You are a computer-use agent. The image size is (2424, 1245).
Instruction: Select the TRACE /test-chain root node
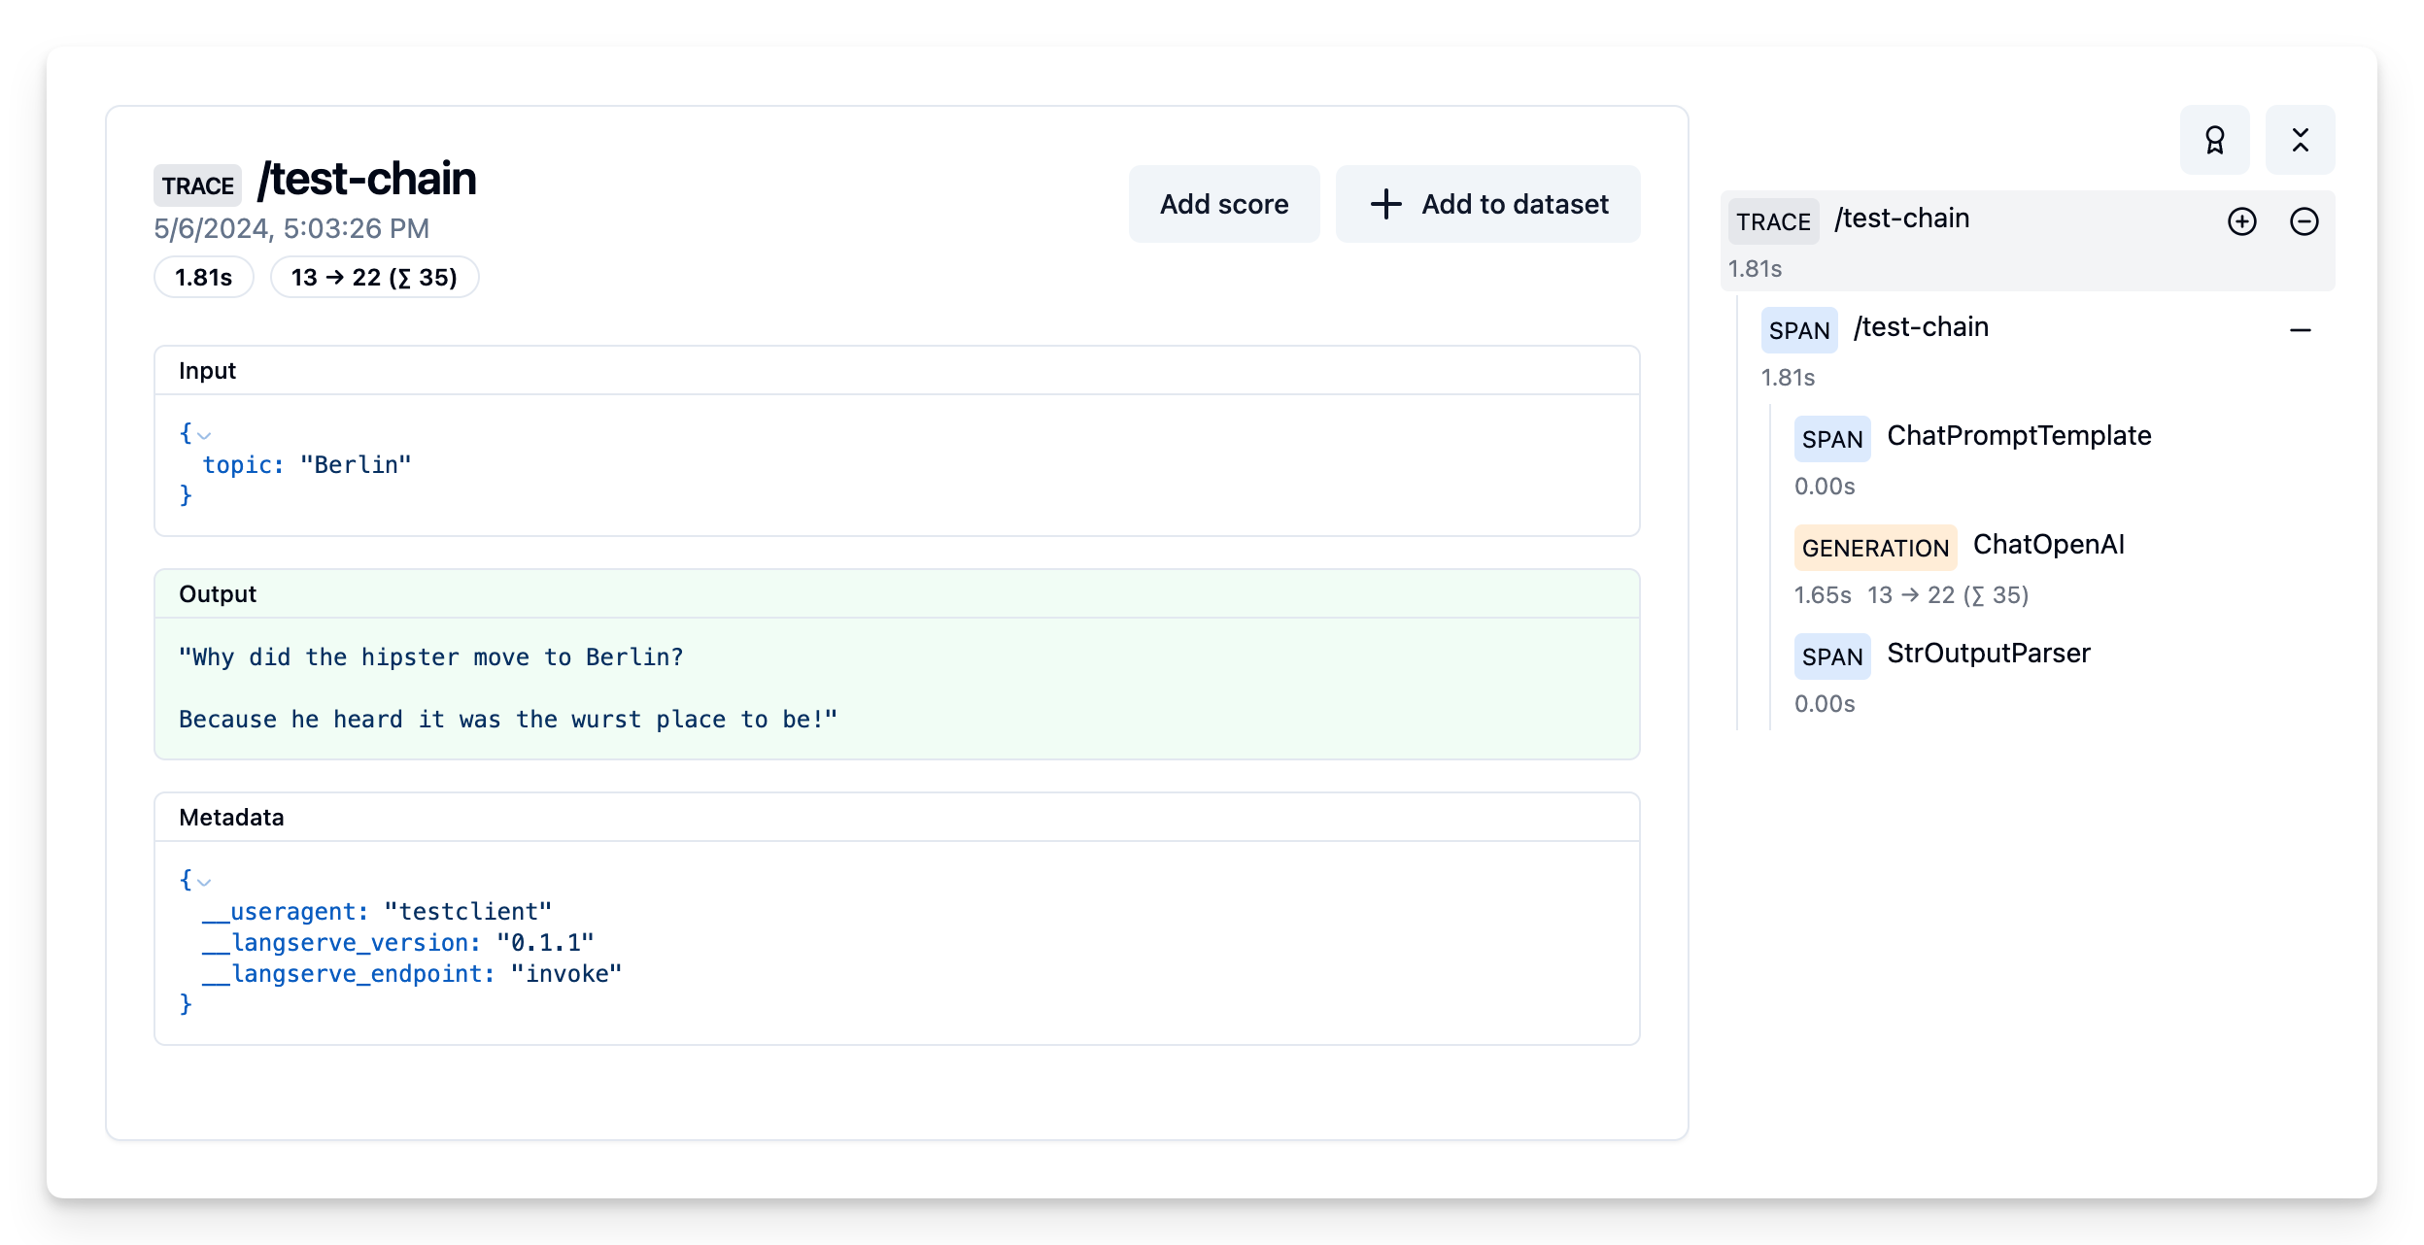tap(1901, 219)
